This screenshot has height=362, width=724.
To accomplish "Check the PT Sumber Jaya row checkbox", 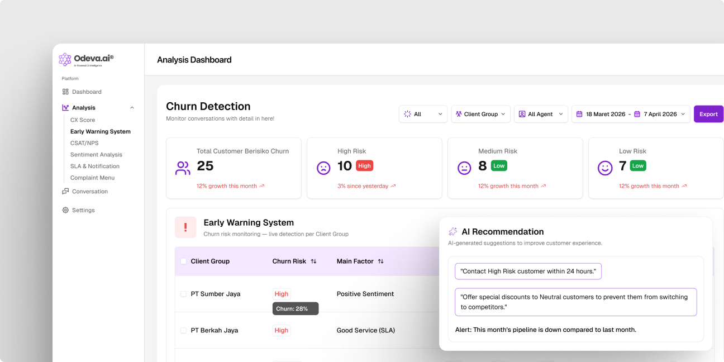I will pos(183,294).
